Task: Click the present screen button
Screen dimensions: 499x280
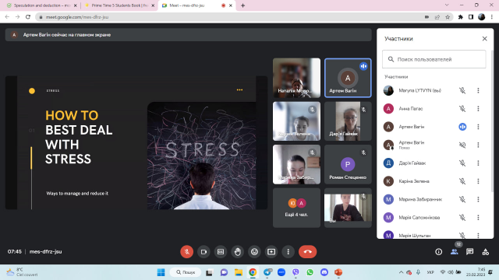Action: 271,252
